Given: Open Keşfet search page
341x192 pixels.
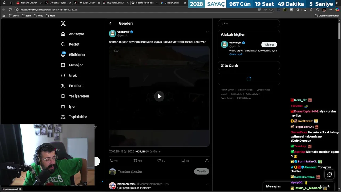Looking at the screenshot, I should 70,44.
